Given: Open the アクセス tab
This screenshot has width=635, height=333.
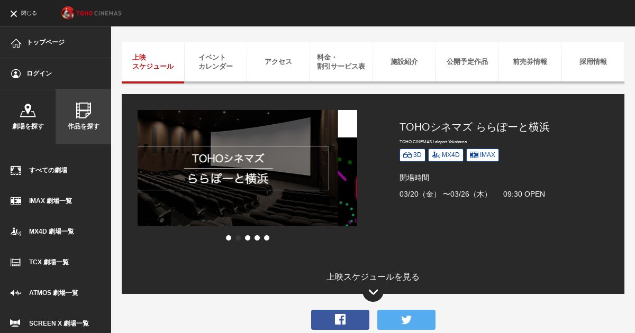Looking at the screenshot, I should click(x=278, y=62).
